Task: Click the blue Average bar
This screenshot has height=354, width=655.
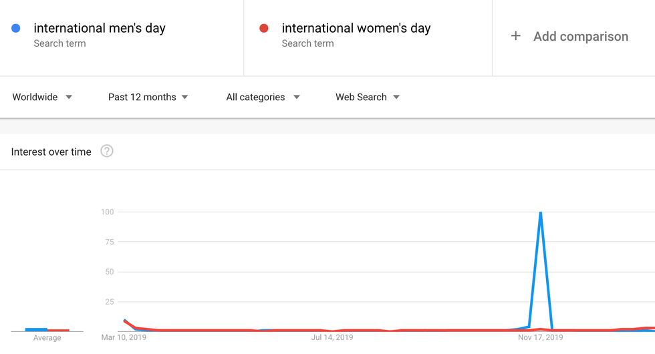Action: point(36,329)
